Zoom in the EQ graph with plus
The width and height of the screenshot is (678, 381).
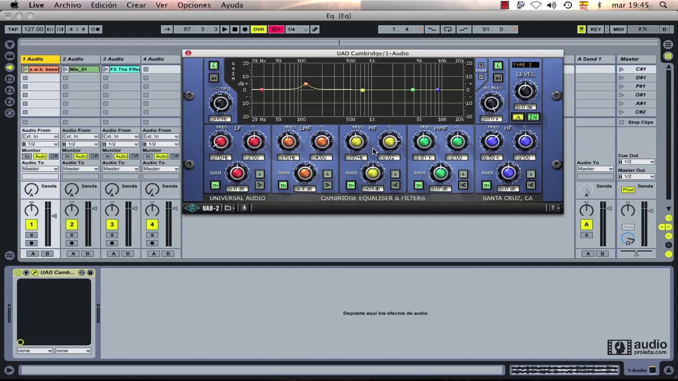point(481,65)
